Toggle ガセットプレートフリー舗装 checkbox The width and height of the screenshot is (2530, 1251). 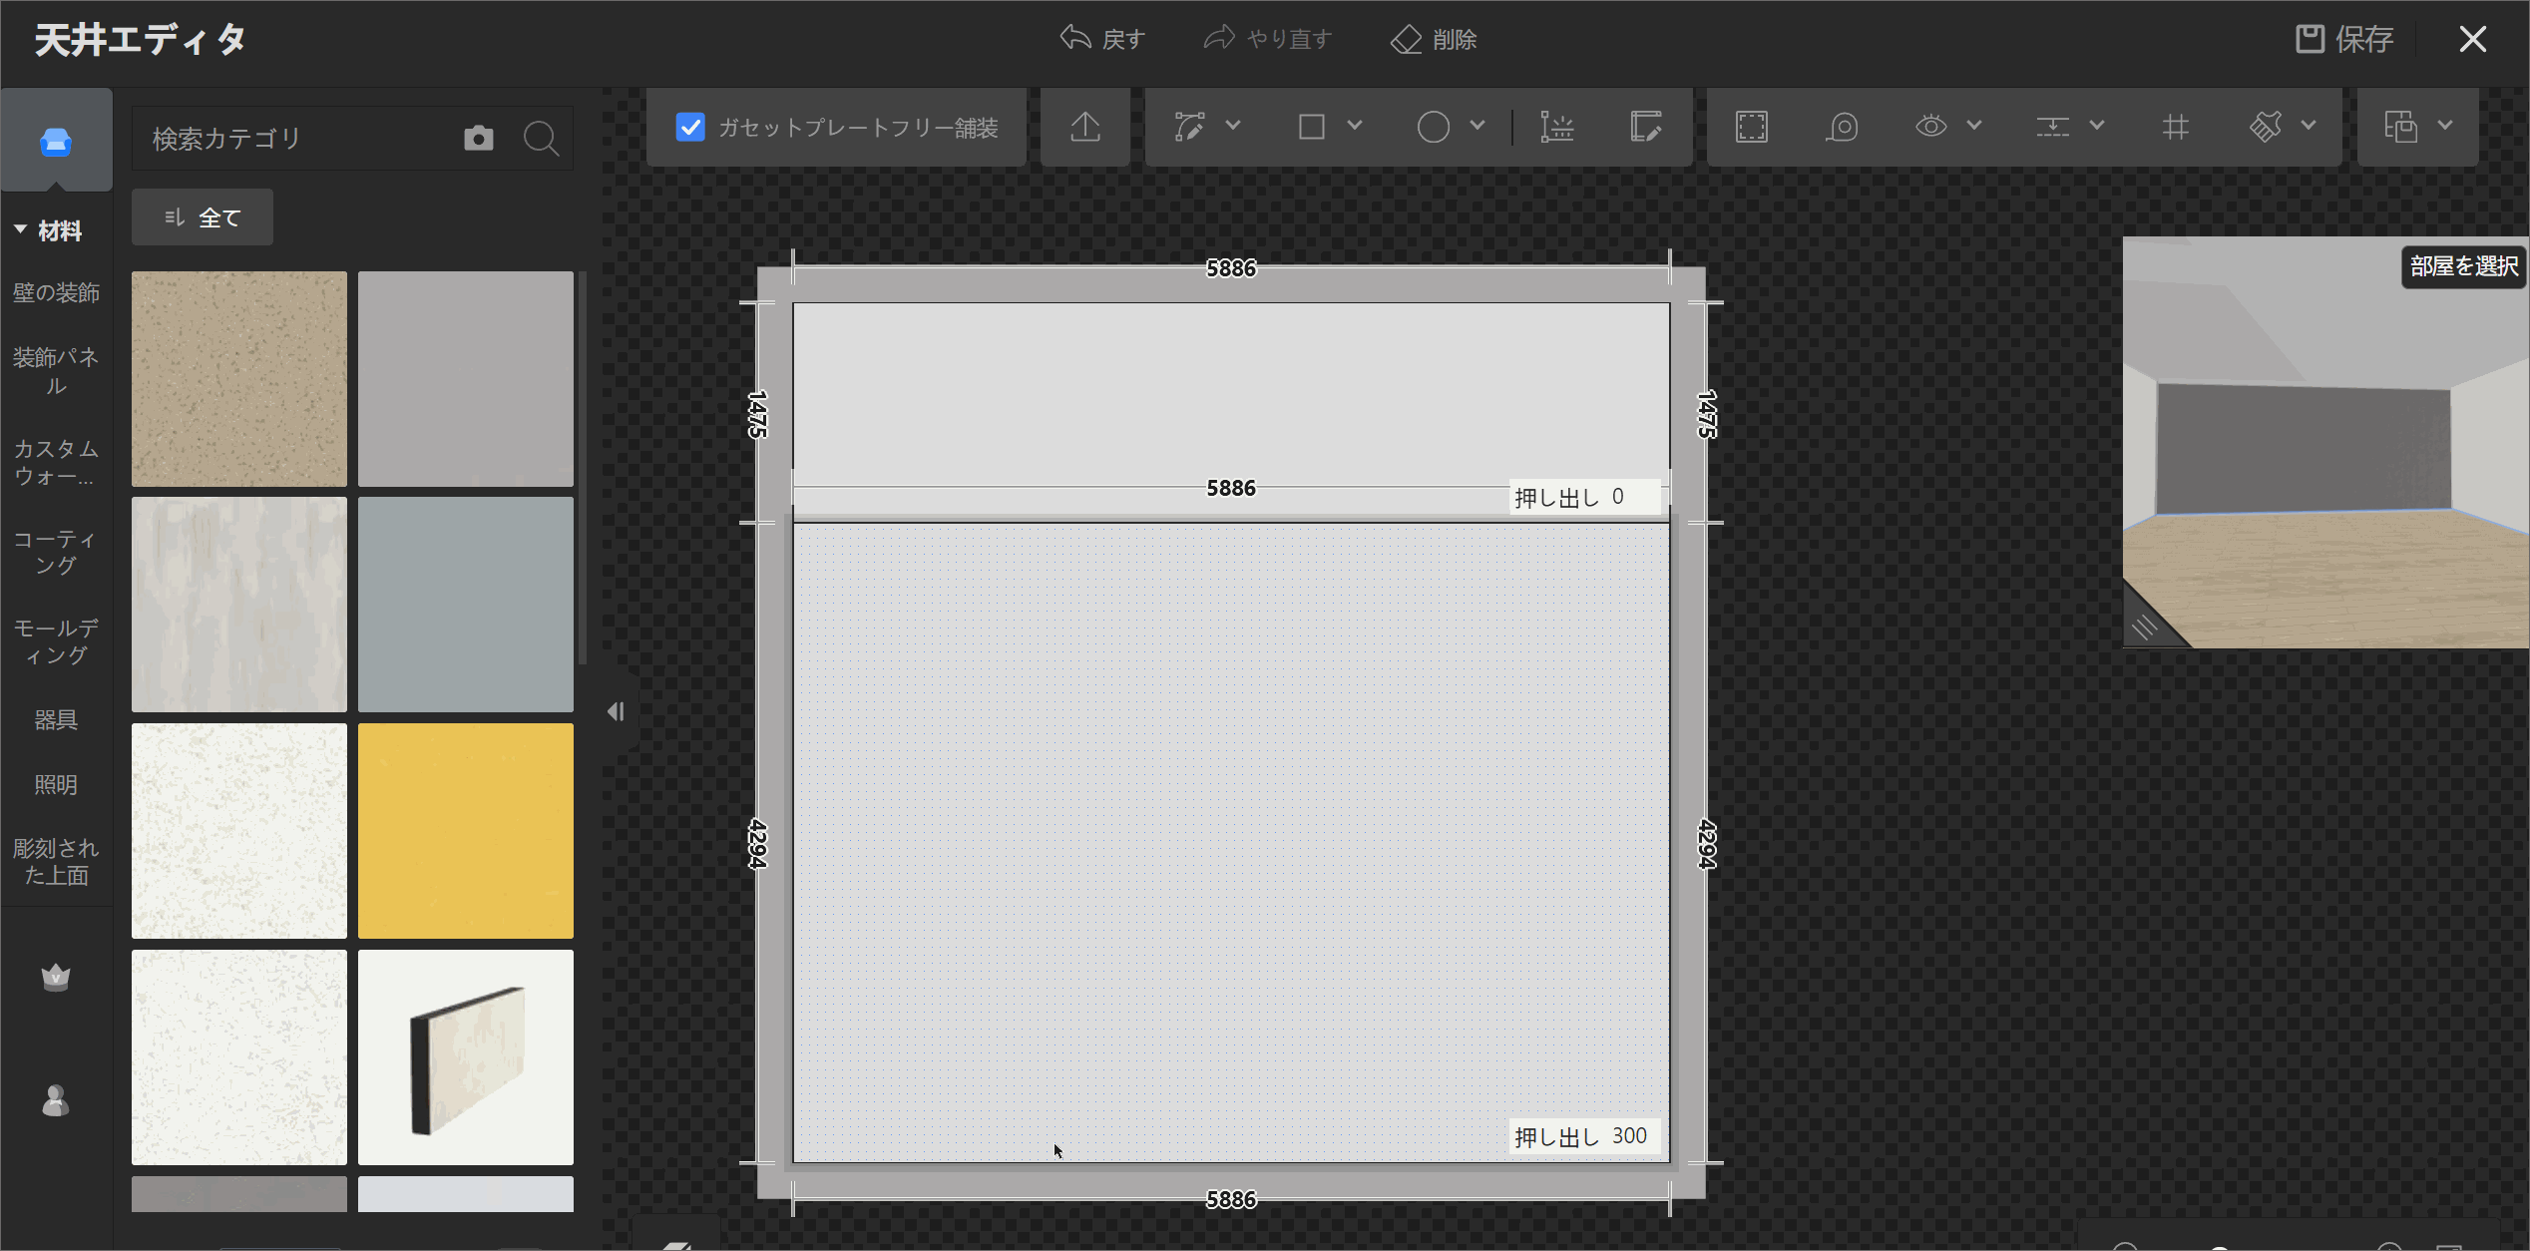tap(690, 127)
